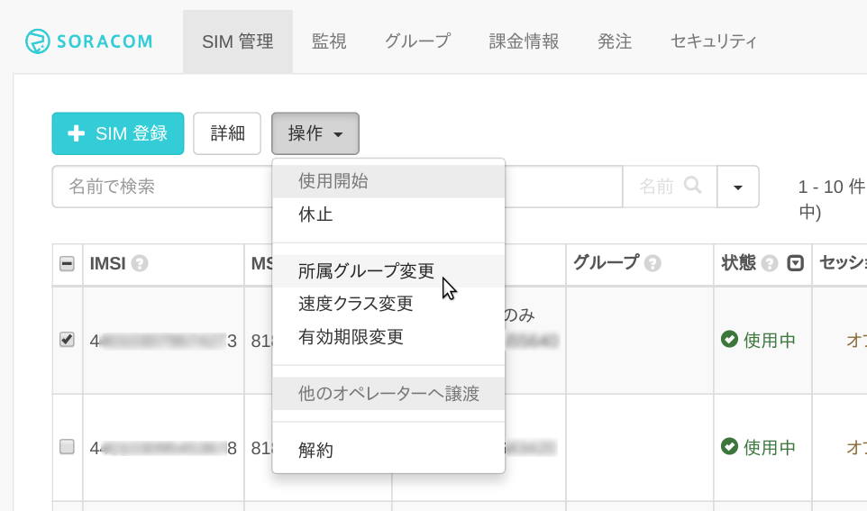Switch to the 課金情報 tab

click(524, 41)
